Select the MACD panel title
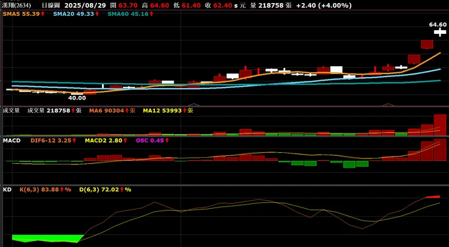 12,140
